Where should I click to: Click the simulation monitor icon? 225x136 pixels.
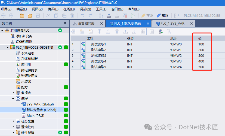pyautogui.click(x=125, y=15)
